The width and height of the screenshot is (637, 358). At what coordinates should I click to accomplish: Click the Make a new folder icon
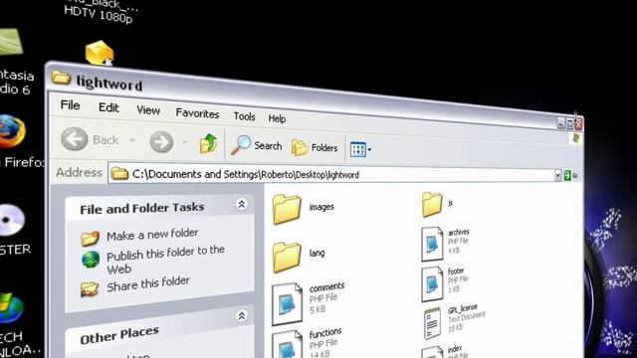[x=90, y=239]
